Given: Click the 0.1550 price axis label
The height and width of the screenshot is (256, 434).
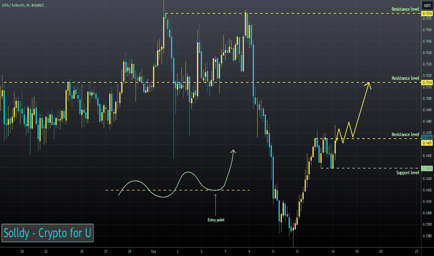Looking at the screenshot, I should point(427,41).
